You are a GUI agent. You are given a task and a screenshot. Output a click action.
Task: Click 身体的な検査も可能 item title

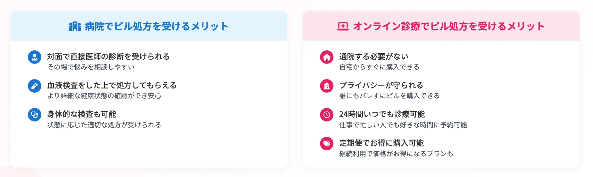pos(82,114)
